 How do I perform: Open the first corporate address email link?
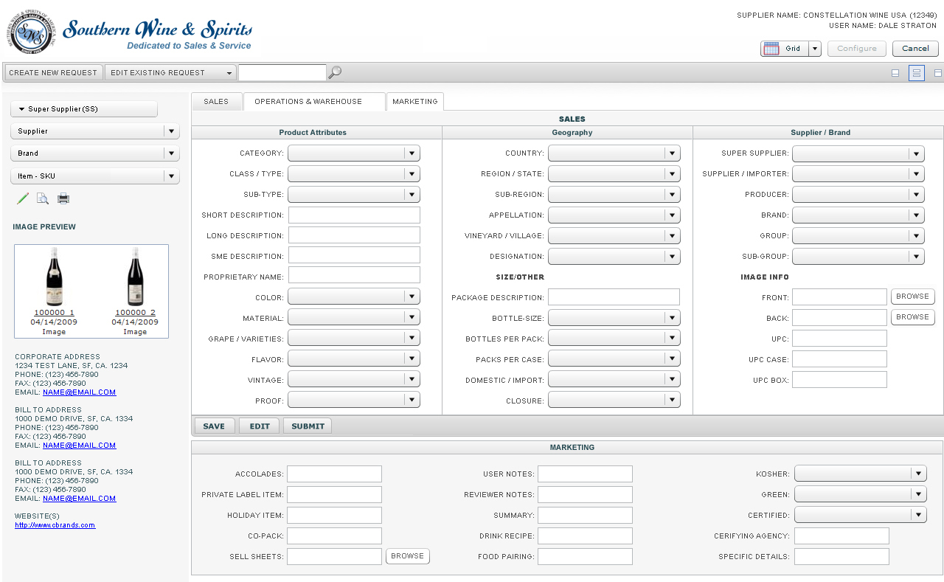tap(80, 392)
